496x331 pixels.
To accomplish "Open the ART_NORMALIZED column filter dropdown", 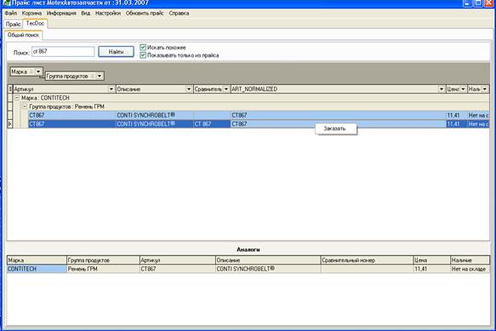I will click(442, 89).
